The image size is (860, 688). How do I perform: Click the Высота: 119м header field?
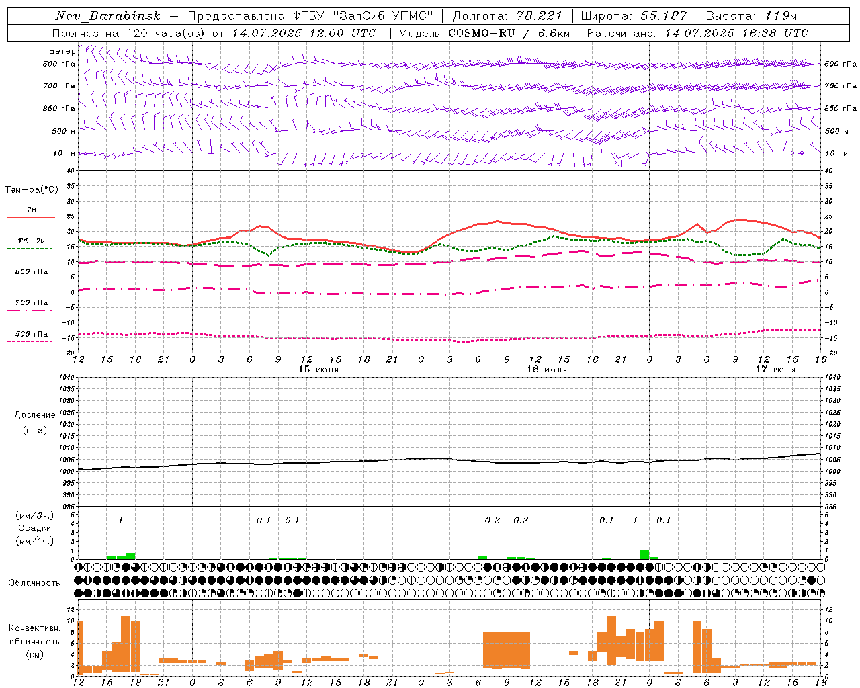click(752, 16)
